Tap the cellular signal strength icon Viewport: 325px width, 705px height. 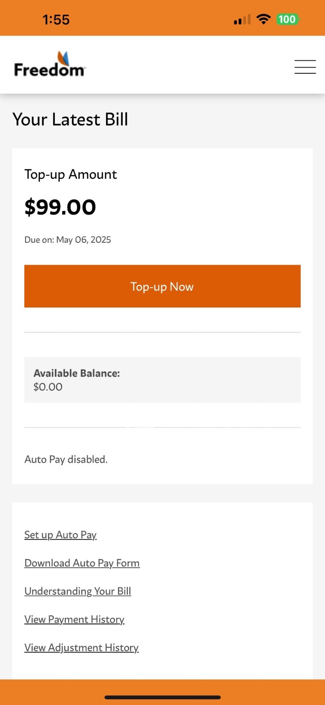point(242,20)
